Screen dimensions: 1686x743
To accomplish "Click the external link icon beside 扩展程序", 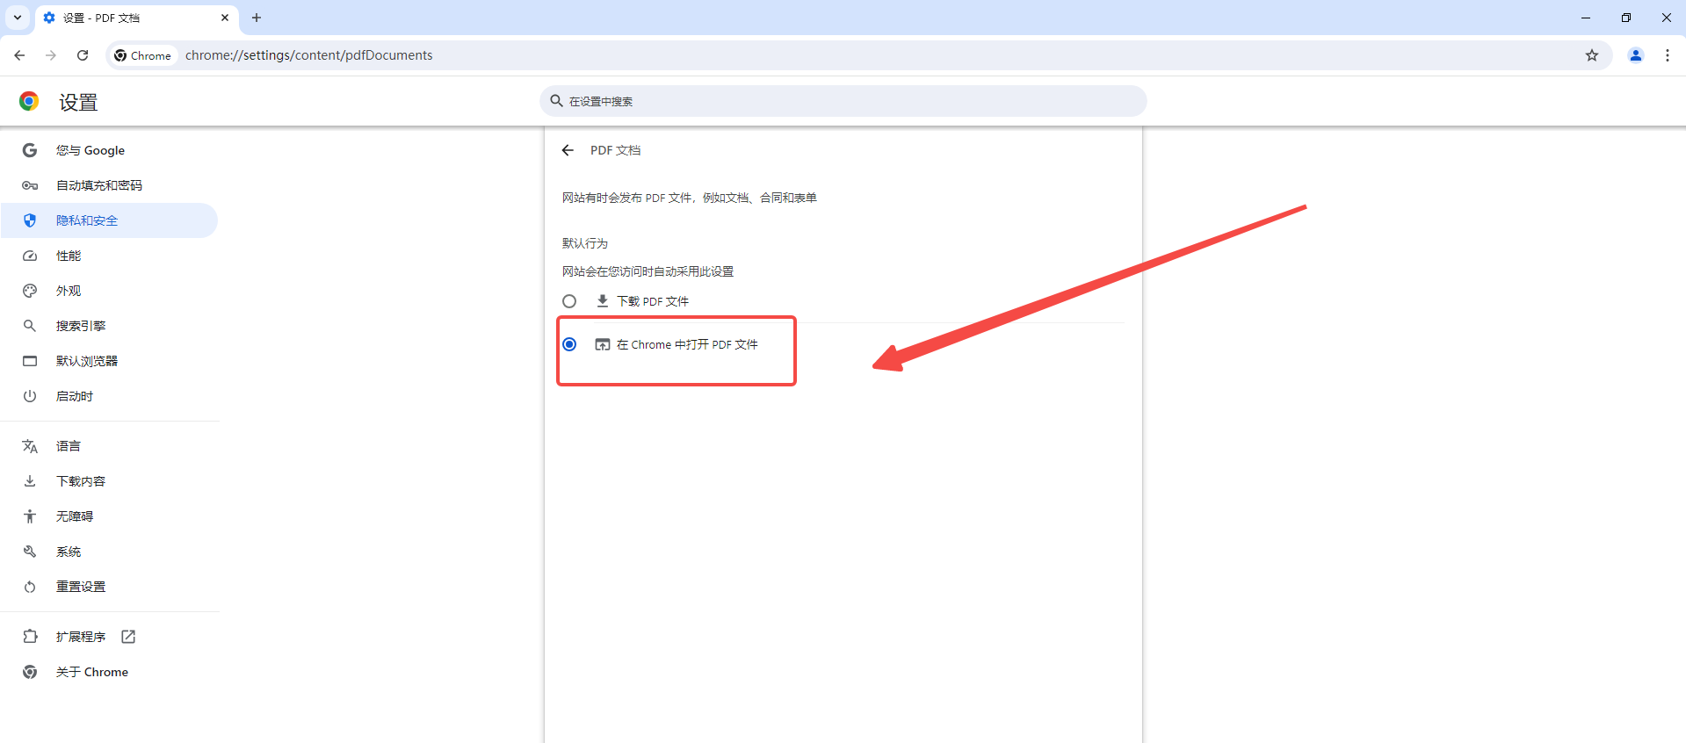I will (128, 637).
